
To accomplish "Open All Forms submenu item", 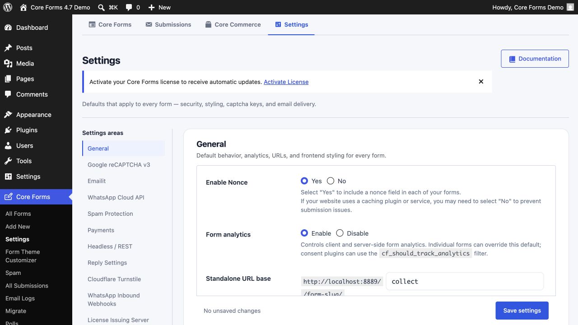I will pyautogui.click(x=36, y=214).
